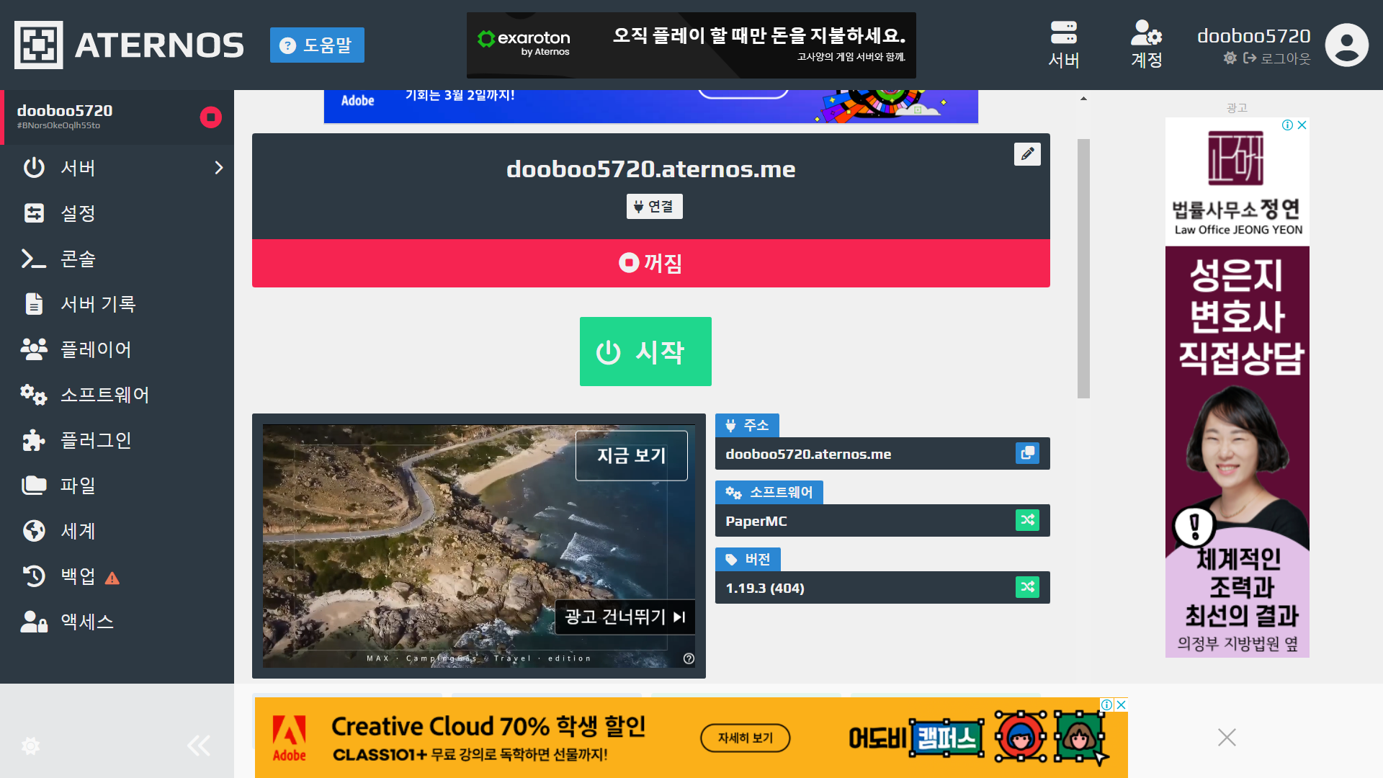
Task: Open the 계정 account menu in the top bar
Action: (1146, 45)
